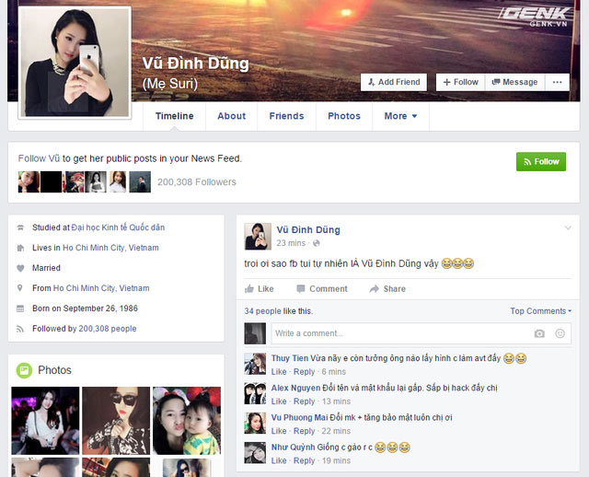Screen dimensions: 589x477
Task: Like Alex Nguyen's comment
Action: coord(279,401)
